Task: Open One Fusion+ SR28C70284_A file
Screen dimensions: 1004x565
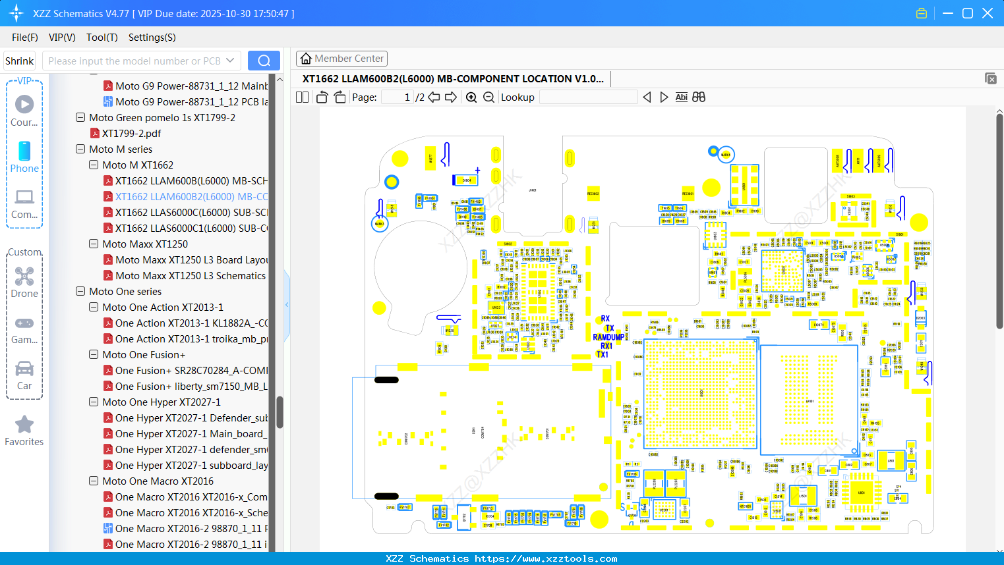Action: 186,371
